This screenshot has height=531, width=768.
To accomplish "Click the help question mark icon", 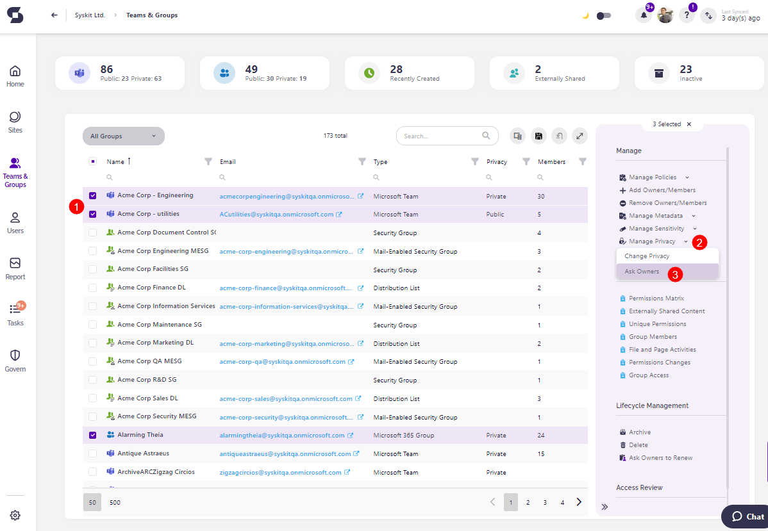I will 687,15.
